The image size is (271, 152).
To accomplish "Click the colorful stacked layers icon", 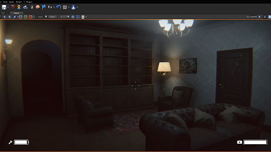I will 13,7.
